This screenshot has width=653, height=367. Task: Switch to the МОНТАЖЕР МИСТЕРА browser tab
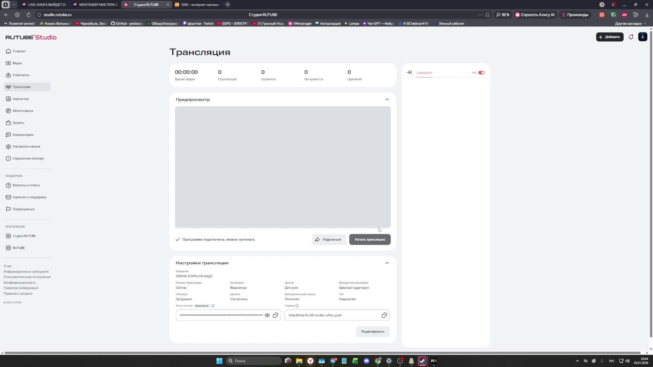[x=96, y=5]
